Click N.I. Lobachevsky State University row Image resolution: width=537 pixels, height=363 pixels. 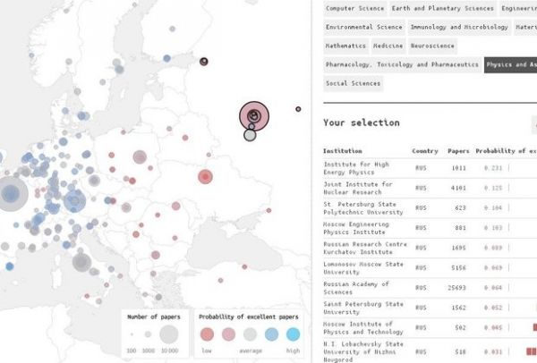[x=430, y=351]
